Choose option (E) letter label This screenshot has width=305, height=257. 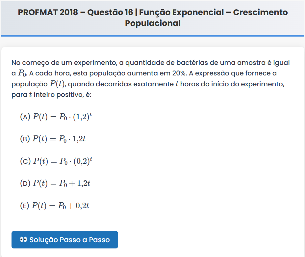point(25,206)
